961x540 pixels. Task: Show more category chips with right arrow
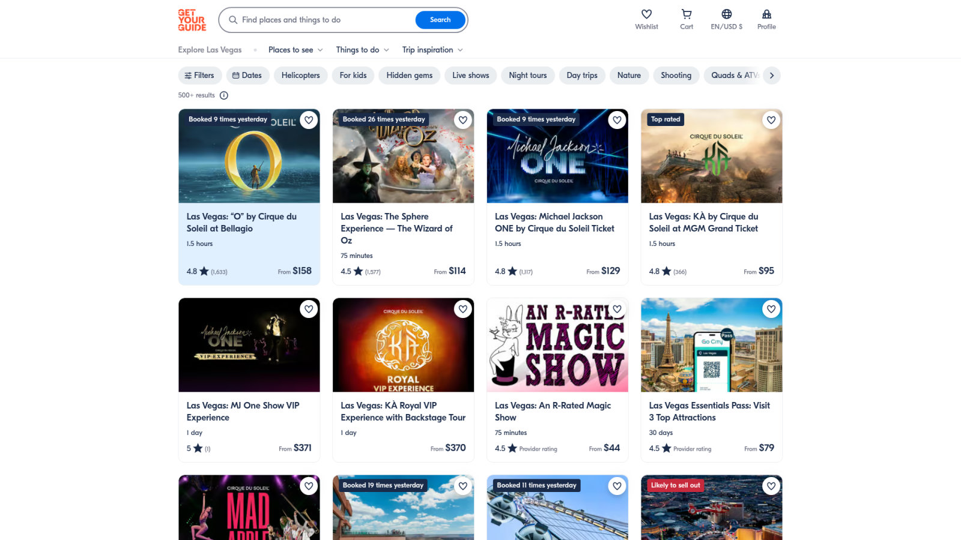pyautogui.click(x=772, y=76)
